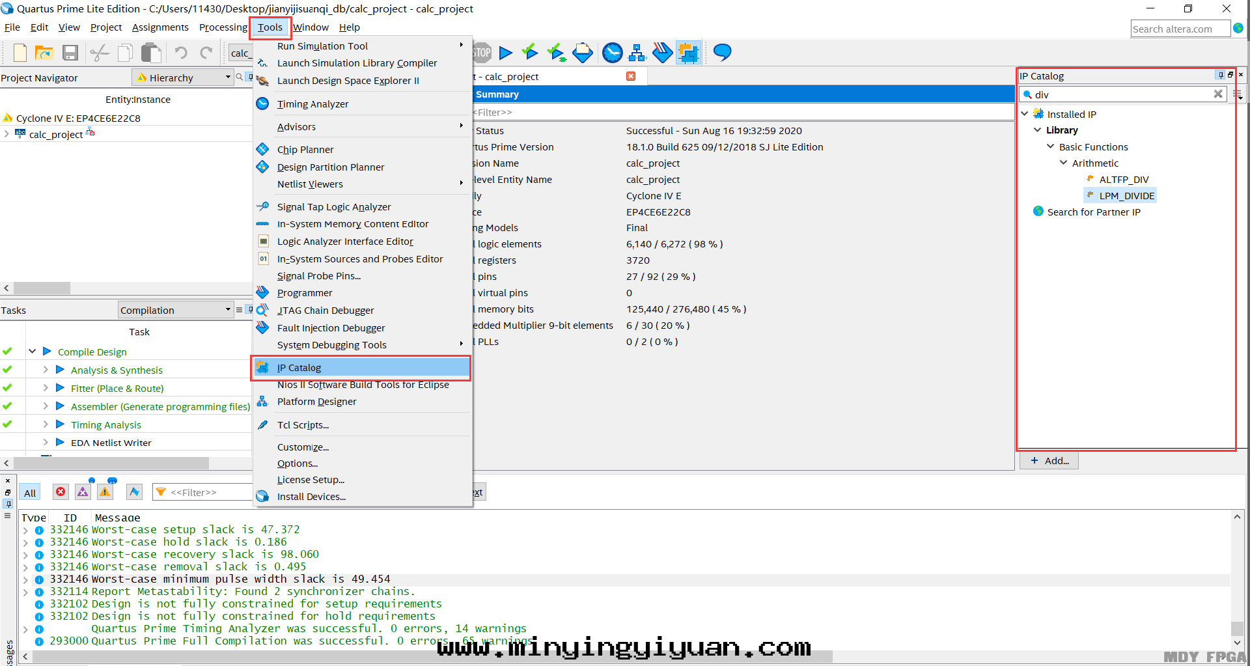The height and width of the screenshot is (666, 1250).
Task: Click Search for Partner IP link
Action: (x=1093, y=212)
